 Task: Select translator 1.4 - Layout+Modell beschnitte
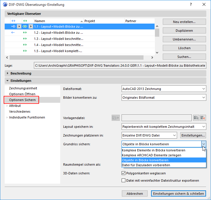tap(79, 45)
